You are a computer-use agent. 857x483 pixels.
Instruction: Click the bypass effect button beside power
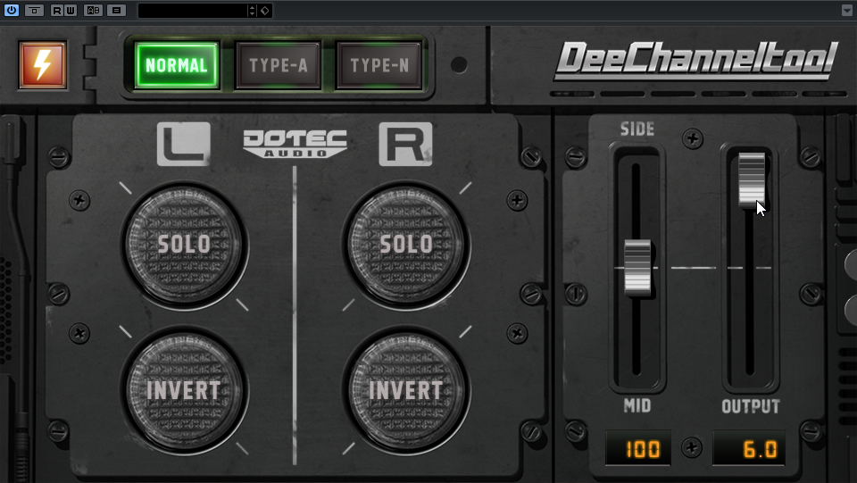point(35,11)
